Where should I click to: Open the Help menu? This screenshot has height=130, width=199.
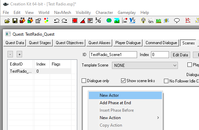[x=145, y=13]
